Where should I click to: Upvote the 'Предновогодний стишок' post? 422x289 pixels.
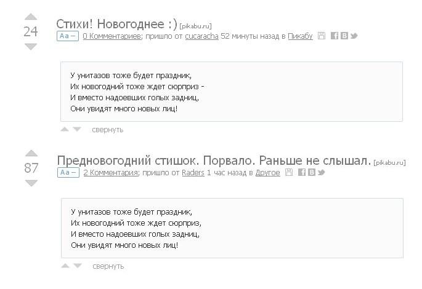(x=31, y=153)
